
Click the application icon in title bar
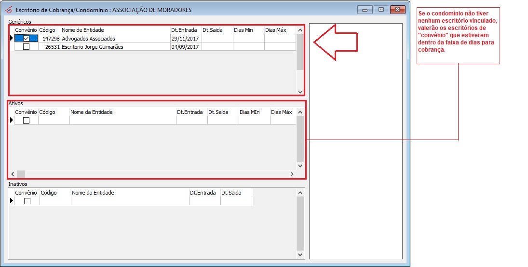tap(8, 10)
